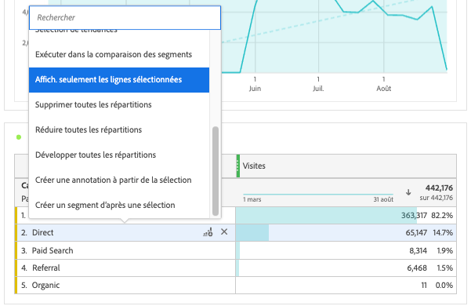Choose Développer toutes les répartitions
This screenshot has width=471, height=306.
point(119,155)
